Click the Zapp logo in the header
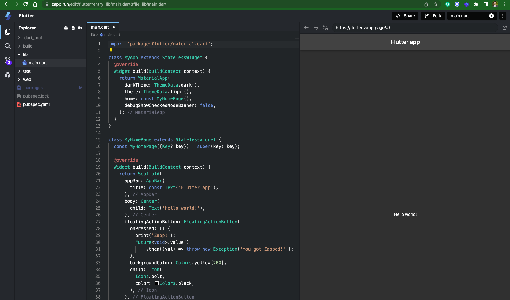The height and width of the screenshot is (300, 510). pyautogui.click(x=8, y=16)
